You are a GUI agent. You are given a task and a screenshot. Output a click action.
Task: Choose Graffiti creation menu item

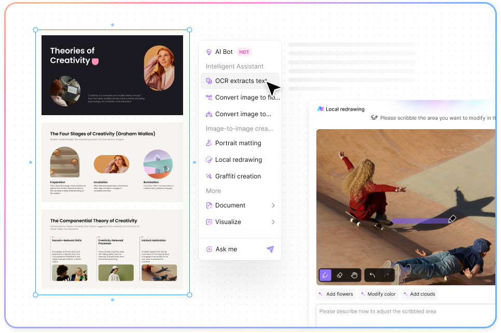click(x=238, y=176)
